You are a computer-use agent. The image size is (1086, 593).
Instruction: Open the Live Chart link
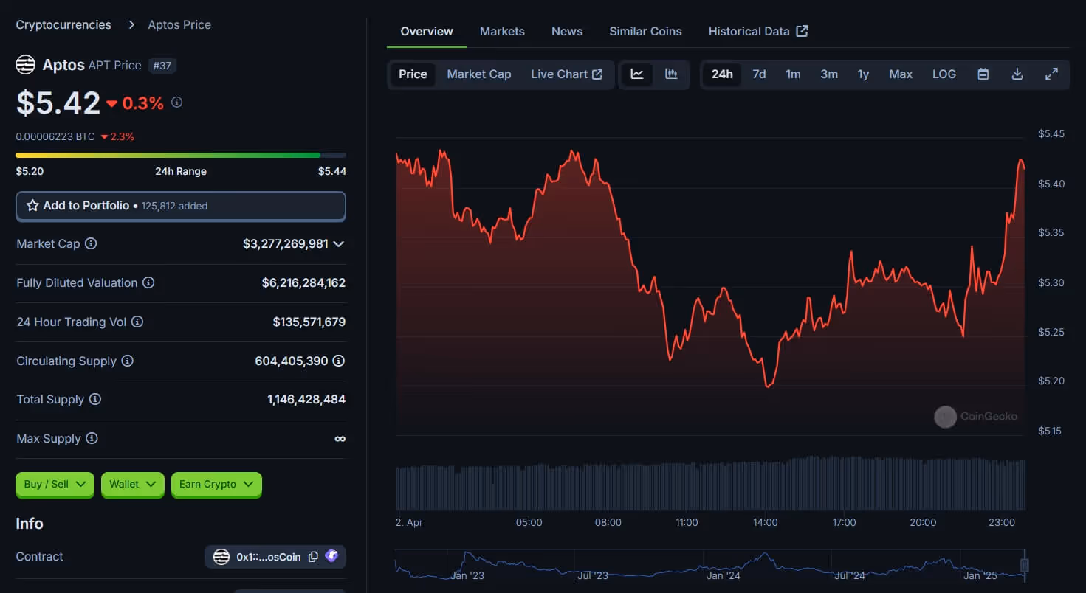tap(567, 74)
